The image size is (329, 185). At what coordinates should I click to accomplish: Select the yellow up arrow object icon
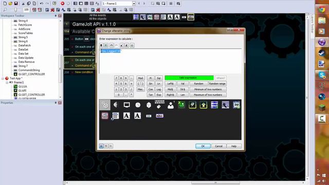204,105
